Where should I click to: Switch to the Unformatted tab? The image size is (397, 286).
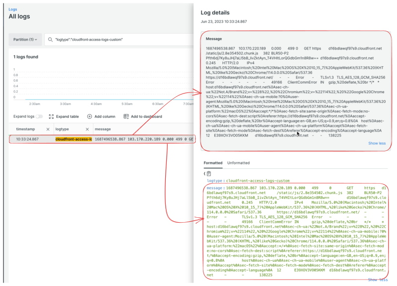point(238,163)
